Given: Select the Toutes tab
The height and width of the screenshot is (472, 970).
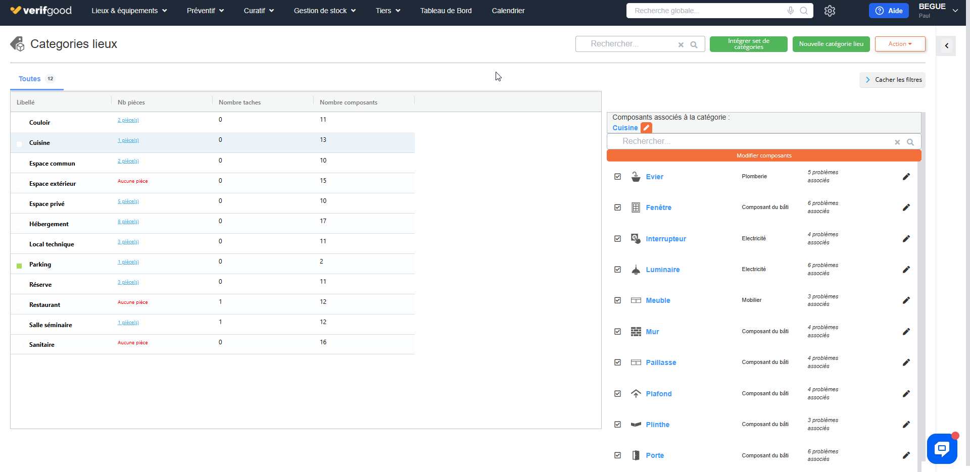Looking at the screenshot, I should (37, 79).
